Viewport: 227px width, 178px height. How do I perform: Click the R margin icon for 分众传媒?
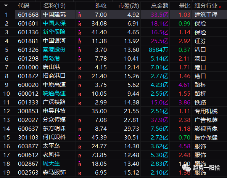[80, 121]
